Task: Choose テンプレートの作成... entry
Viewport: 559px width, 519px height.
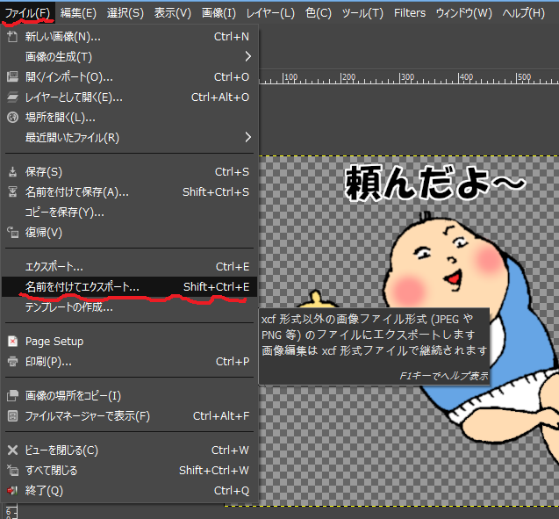Action: (129, 307)
